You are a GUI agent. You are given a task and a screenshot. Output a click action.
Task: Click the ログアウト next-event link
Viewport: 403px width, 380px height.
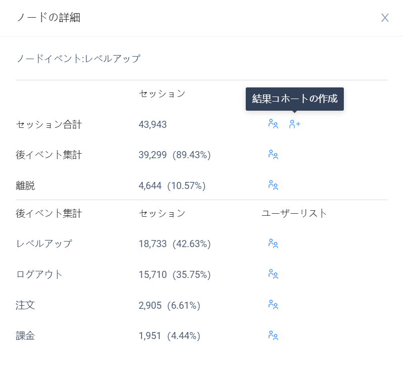point(39,274)
